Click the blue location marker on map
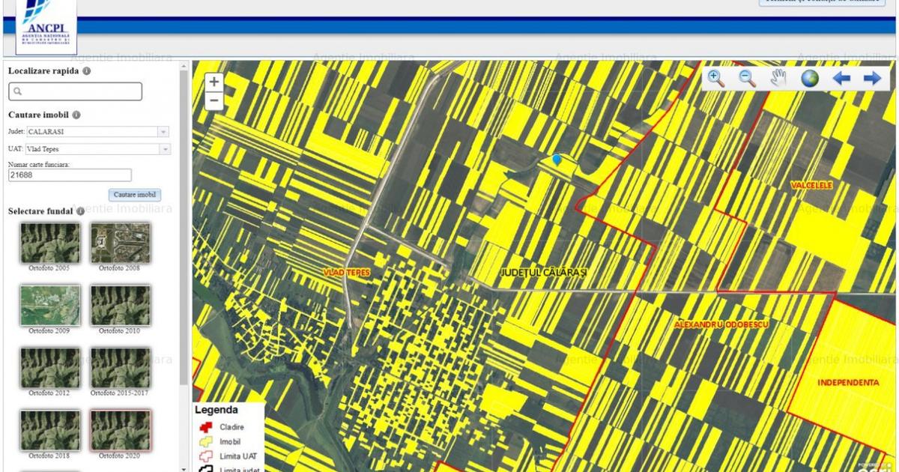This screenshot has width=899, height=472. (557, 160)
